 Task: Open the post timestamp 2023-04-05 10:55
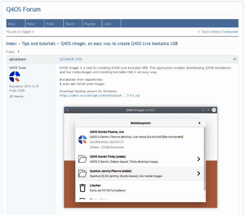[71, 59]
